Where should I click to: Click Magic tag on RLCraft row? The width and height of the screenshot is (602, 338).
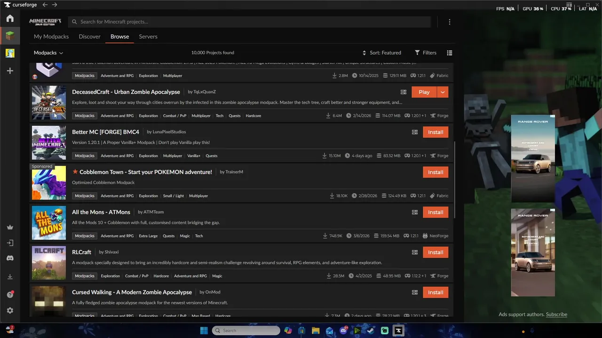pos(217,276)
